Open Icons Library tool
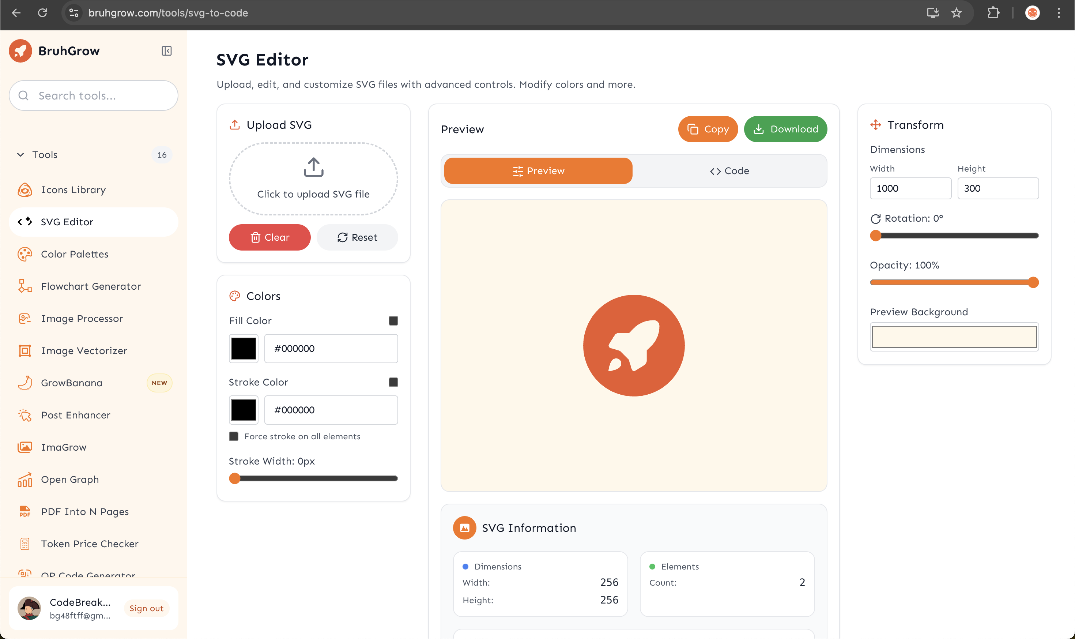Screen dimensions: 1075x639 tap(93, 190)
